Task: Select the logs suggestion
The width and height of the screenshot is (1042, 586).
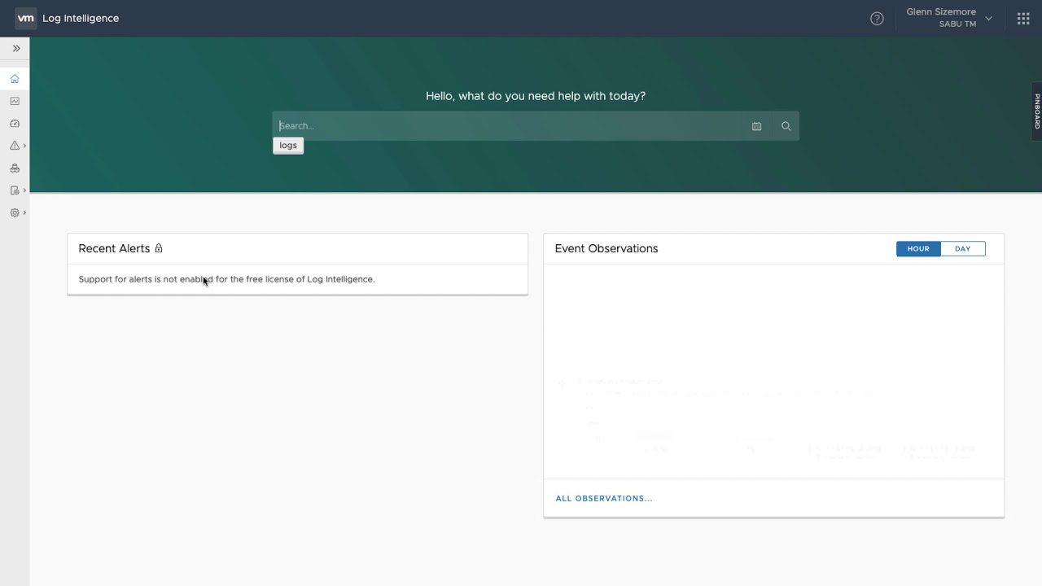Action: 288,146
